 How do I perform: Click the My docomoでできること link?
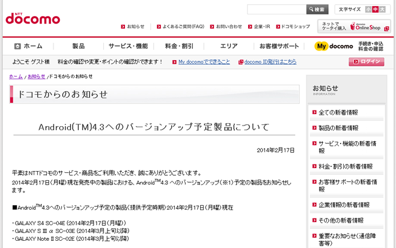tap(204, 62)
